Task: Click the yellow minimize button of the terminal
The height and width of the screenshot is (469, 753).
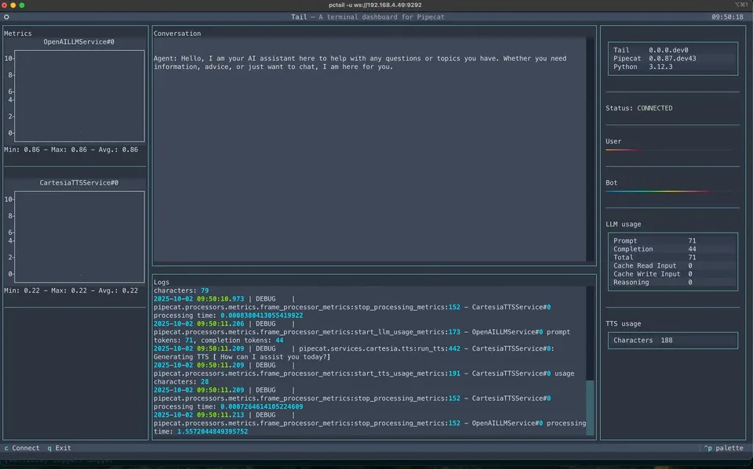Action: coord(13,5)
